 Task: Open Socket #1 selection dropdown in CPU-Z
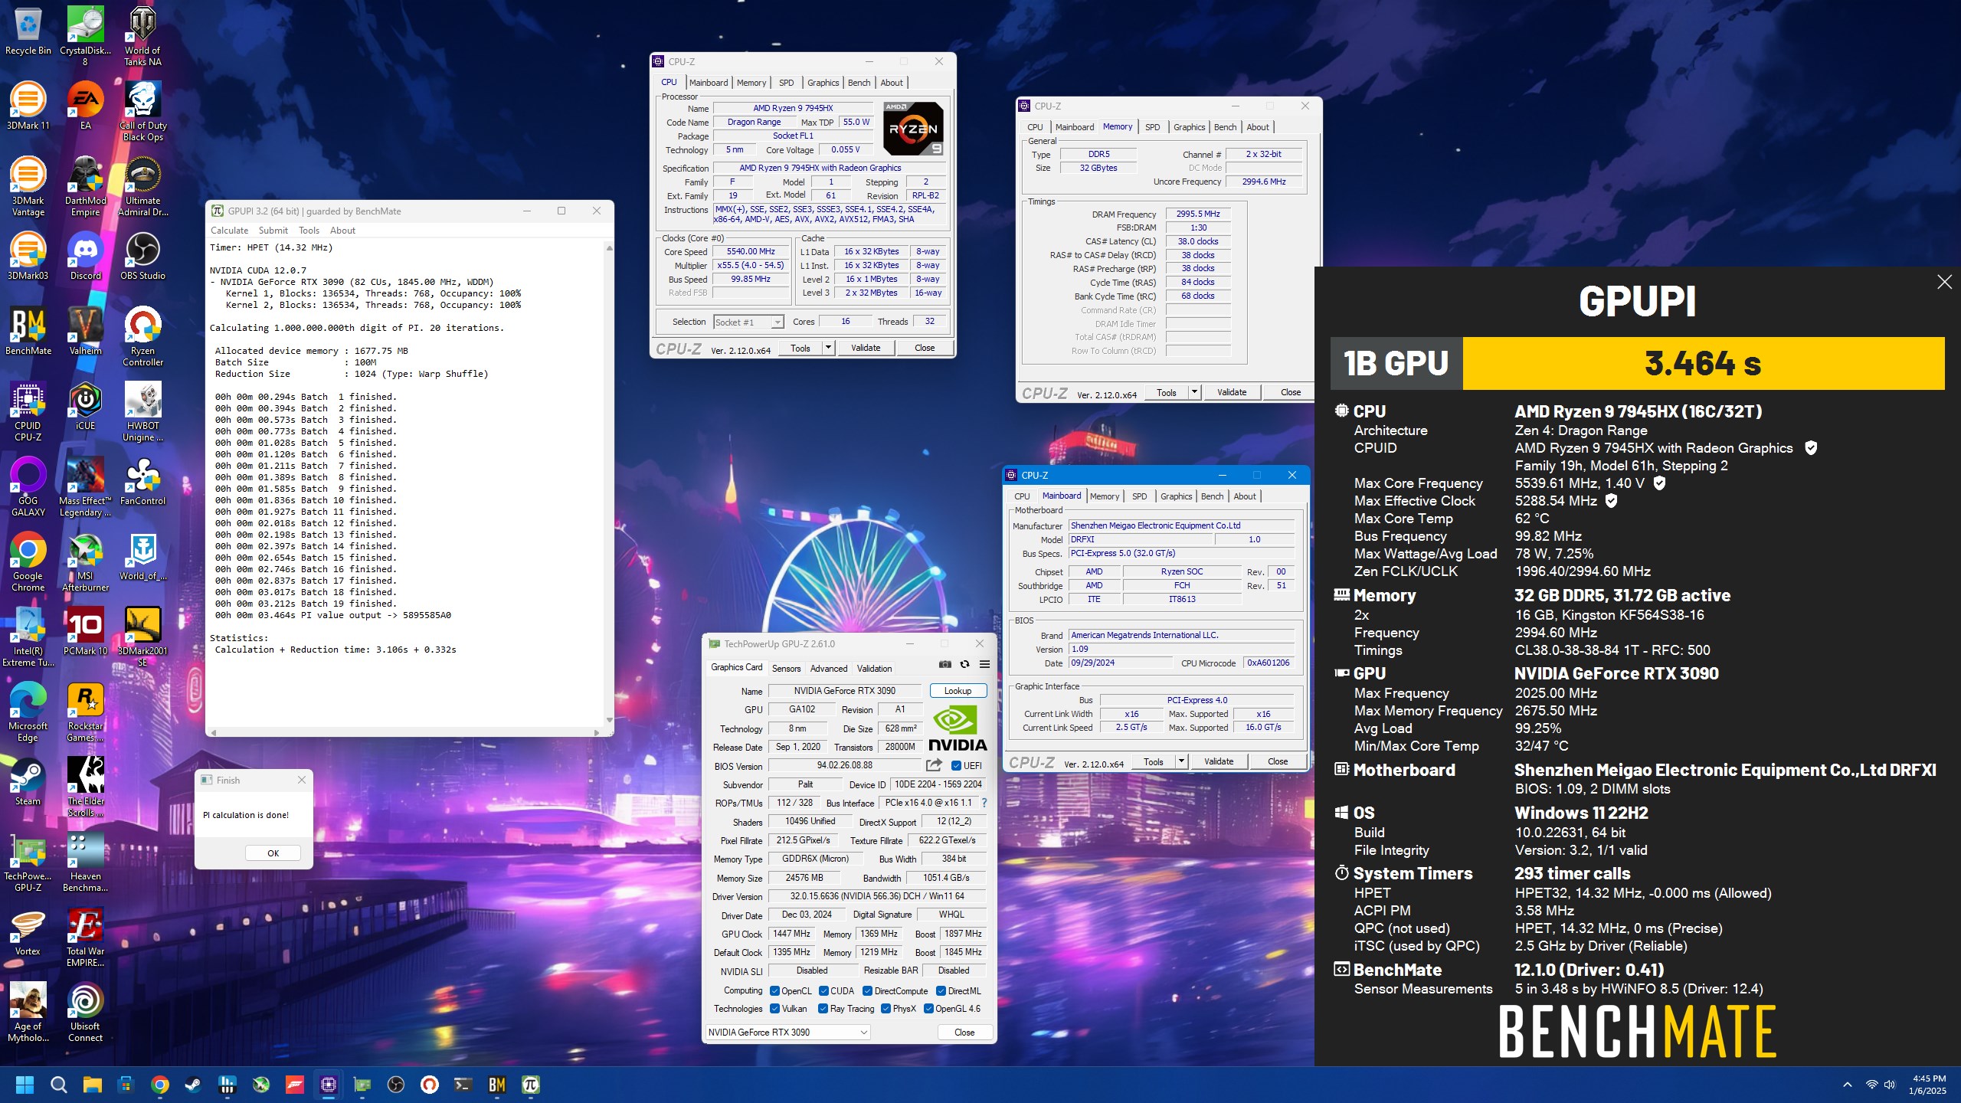[x=748, y=322]
